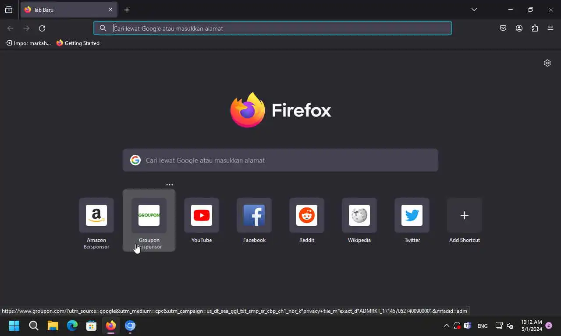Open the Windows Start menu
Image resolution: width=561 pixels, height=336 pixels.
coord(14,325)
